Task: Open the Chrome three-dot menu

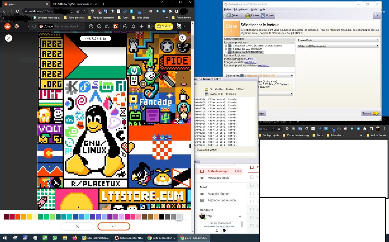Action: (x=191, y=11)
